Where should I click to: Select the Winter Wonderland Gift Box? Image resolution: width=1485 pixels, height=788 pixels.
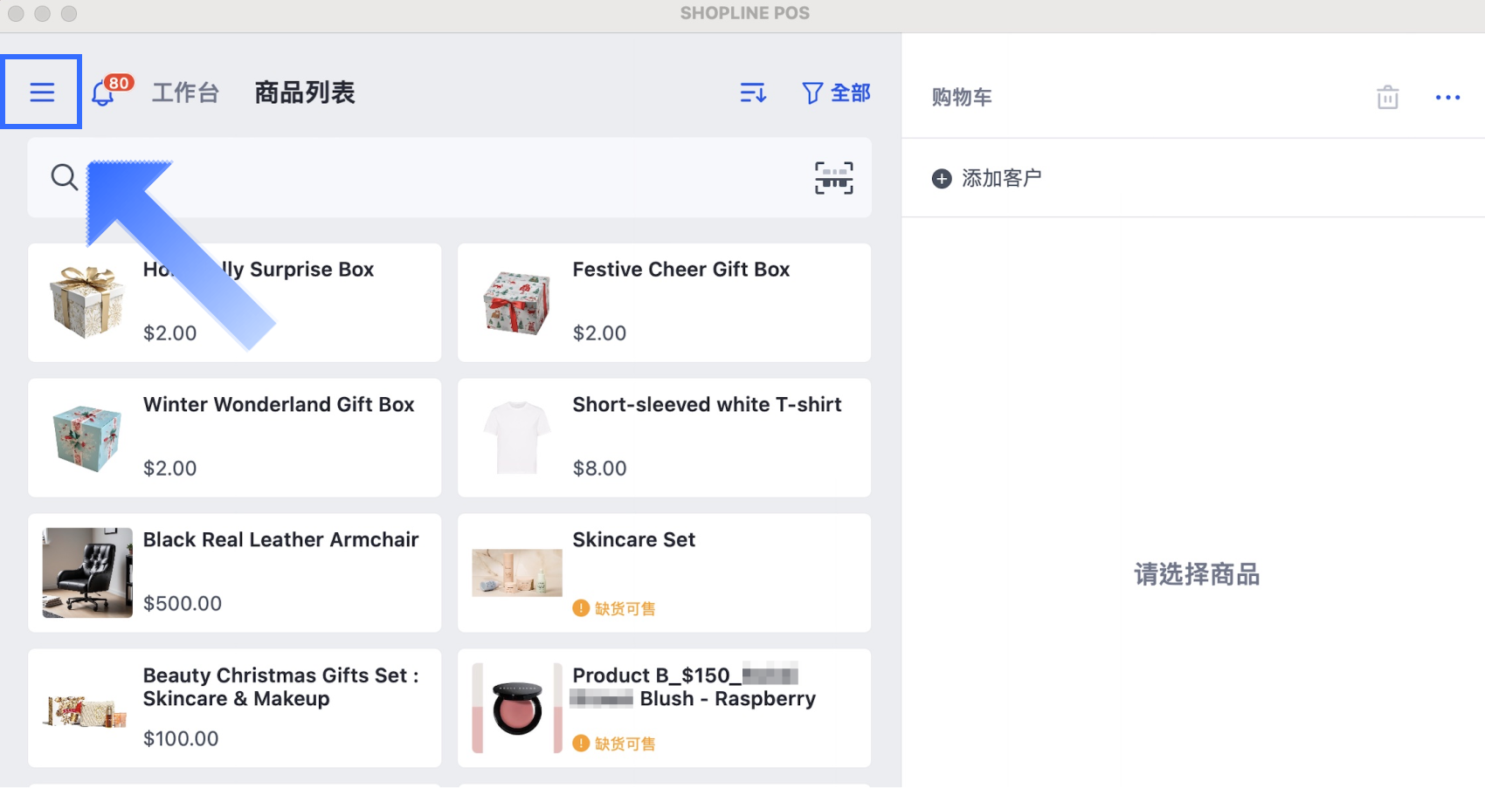coord(234,437)
